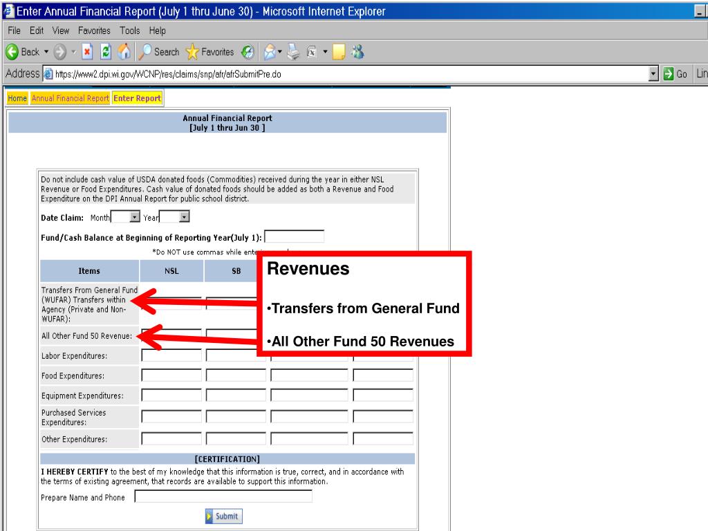This screenshot has width=708, height=531.
Task: Click the Mail envelope icon
Action: [270, 52]
